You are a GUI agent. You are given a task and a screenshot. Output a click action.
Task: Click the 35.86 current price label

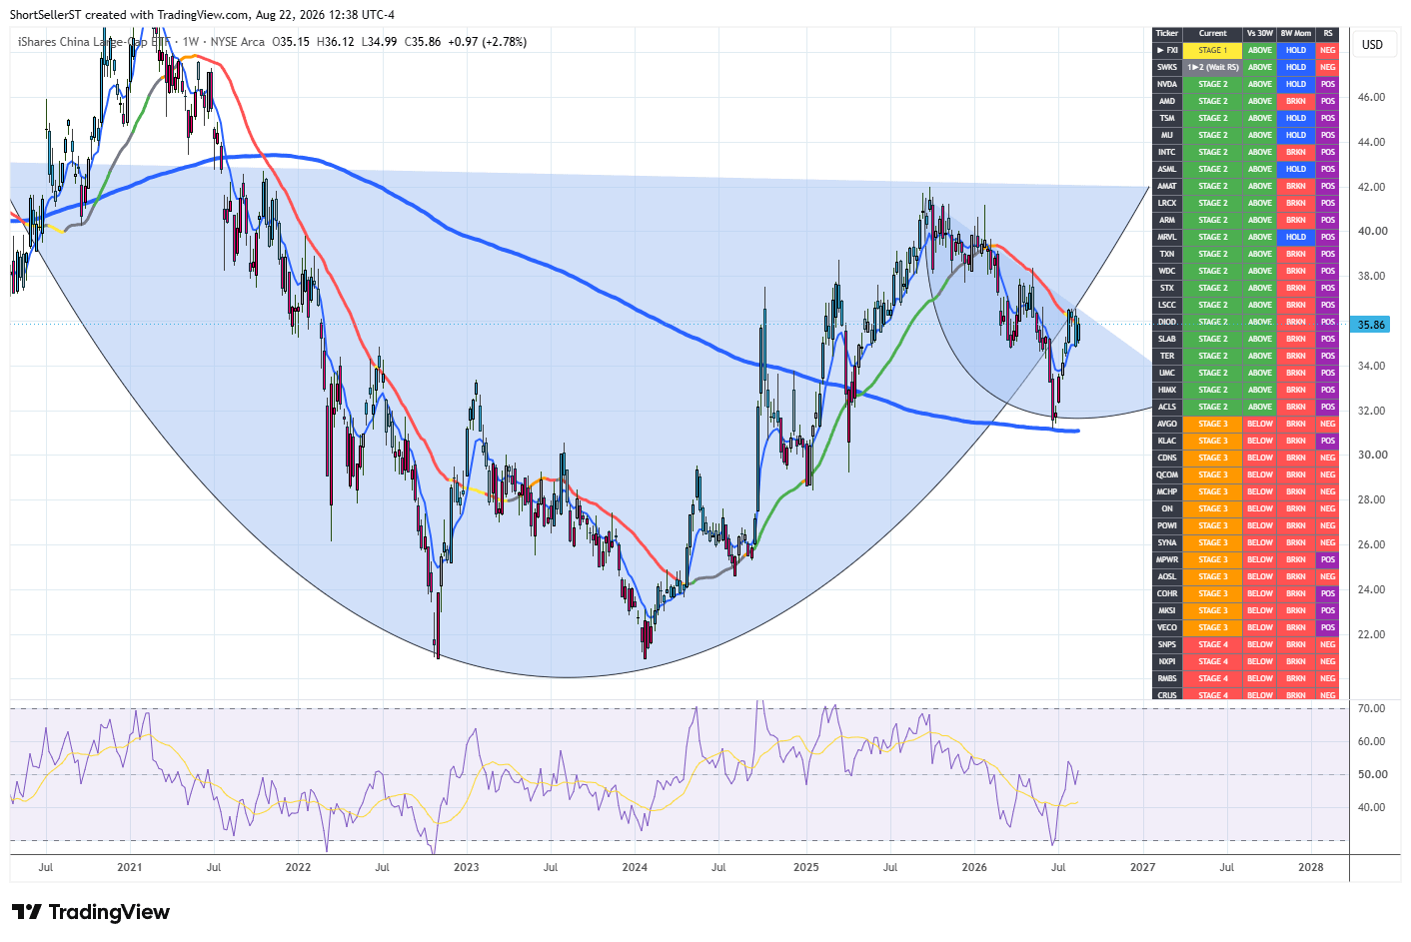tap(1372, 325)
